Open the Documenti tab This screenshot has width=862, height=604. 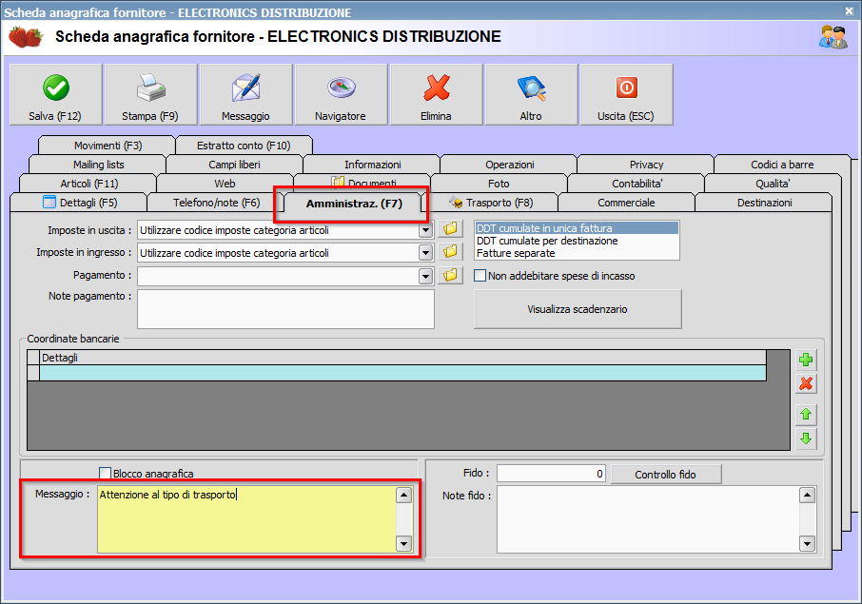click(362, 183)
